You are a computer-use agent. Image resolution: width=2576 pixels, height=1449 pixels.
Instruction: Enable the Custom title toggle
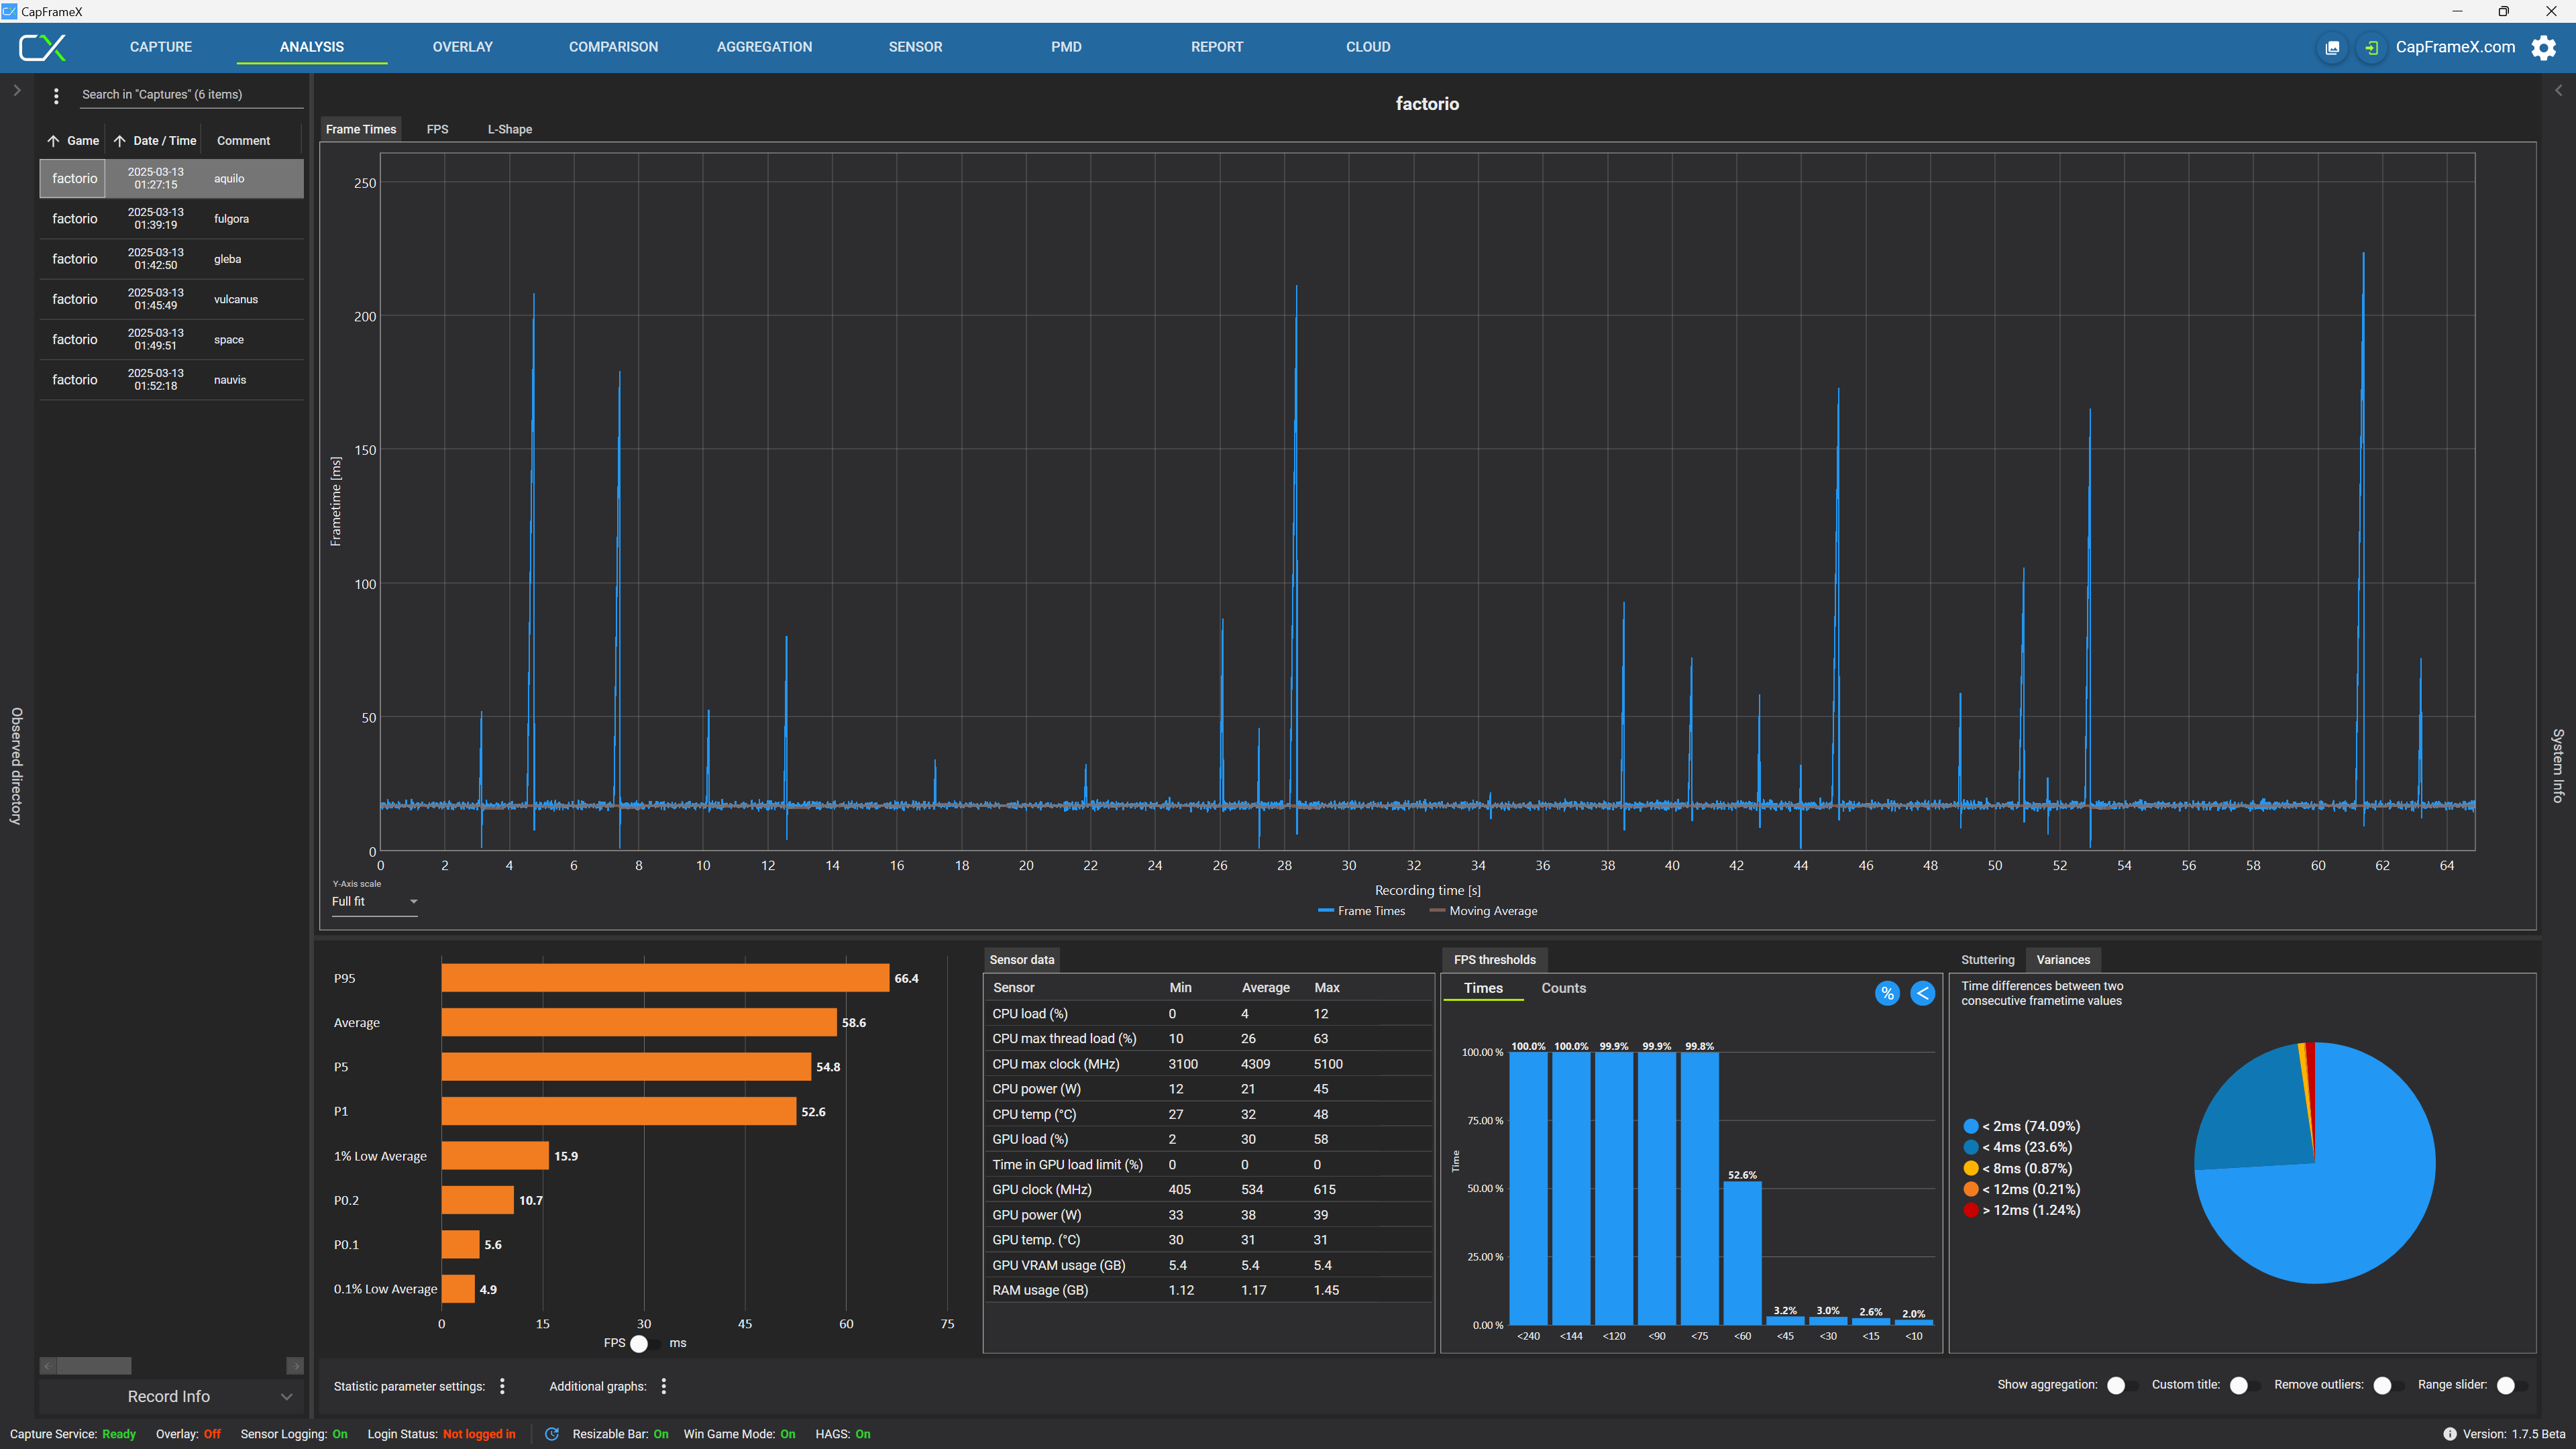(2244, 1385)
